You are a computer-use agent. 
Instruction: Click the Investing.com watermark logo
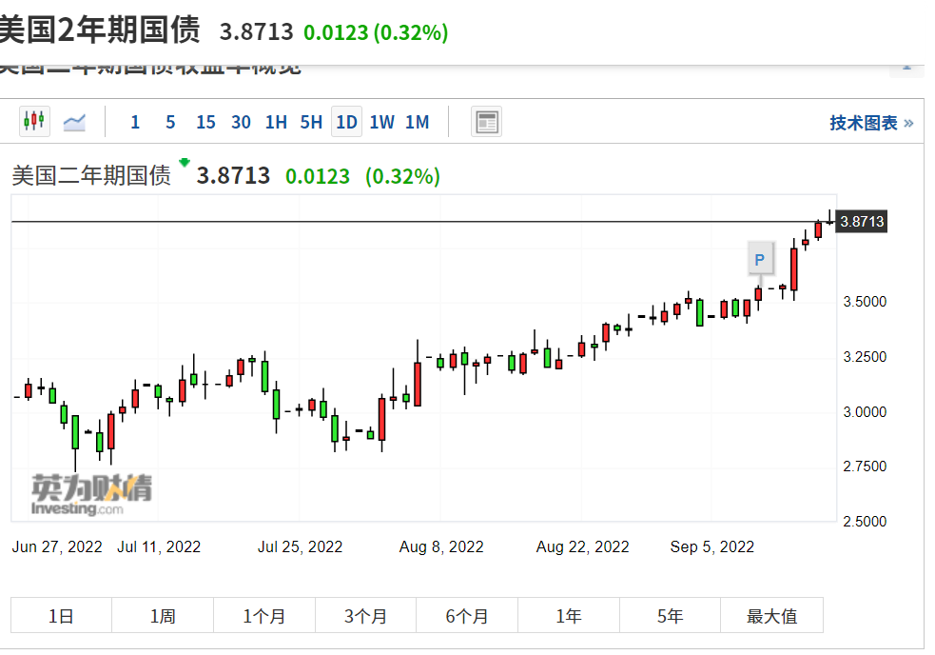point(90,495)
